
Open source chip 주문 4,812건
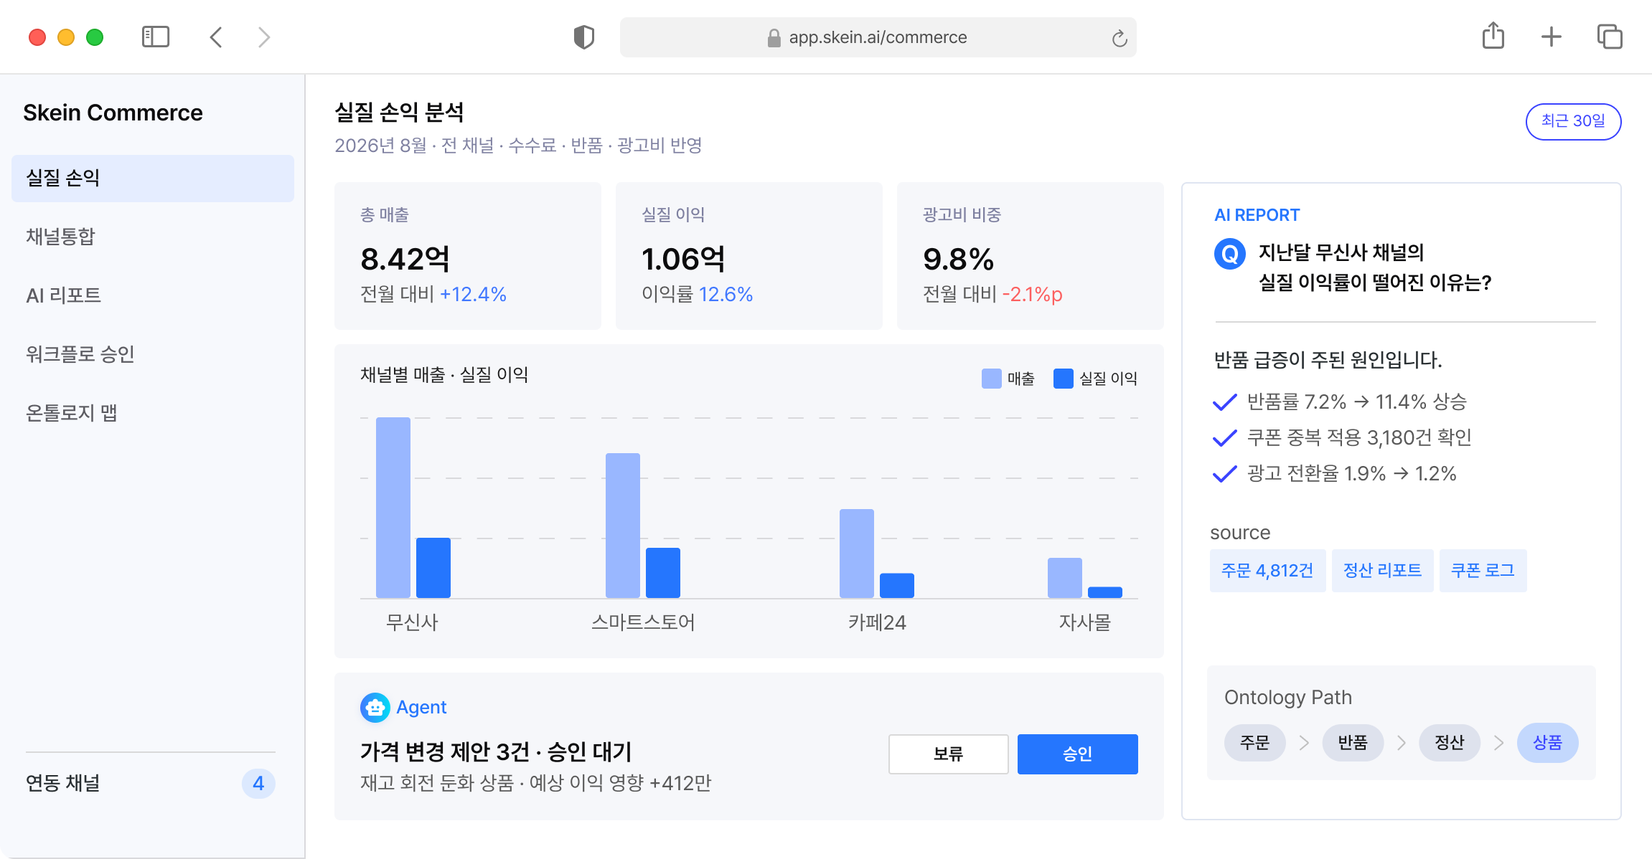(x=1267, y=571)
